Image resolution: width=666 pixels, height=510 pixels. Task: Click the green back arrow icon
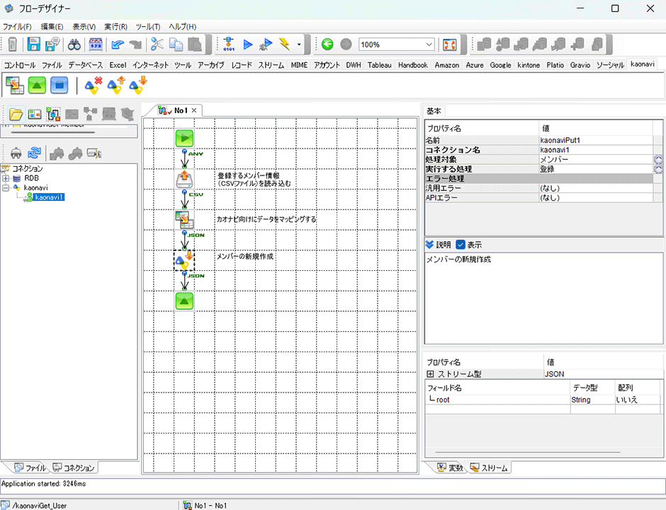click(327, 45)
